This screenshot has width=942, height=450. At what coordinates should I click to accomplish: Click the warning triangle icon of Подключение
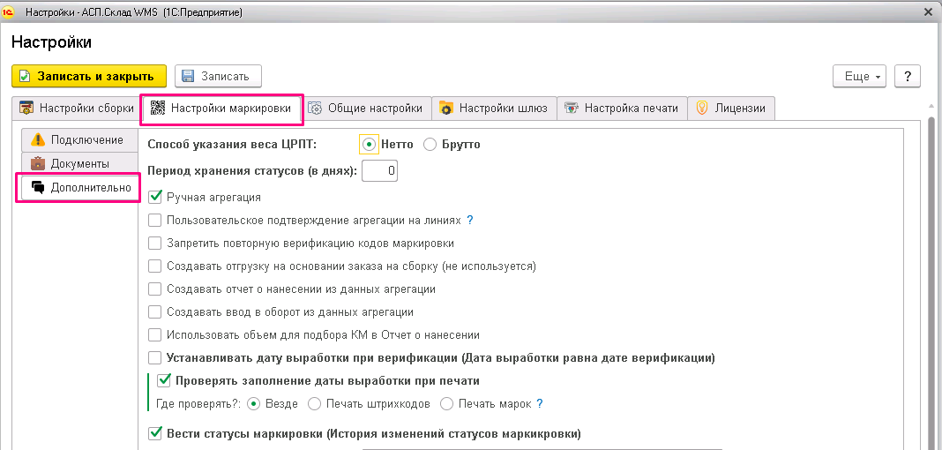(38, 140)
